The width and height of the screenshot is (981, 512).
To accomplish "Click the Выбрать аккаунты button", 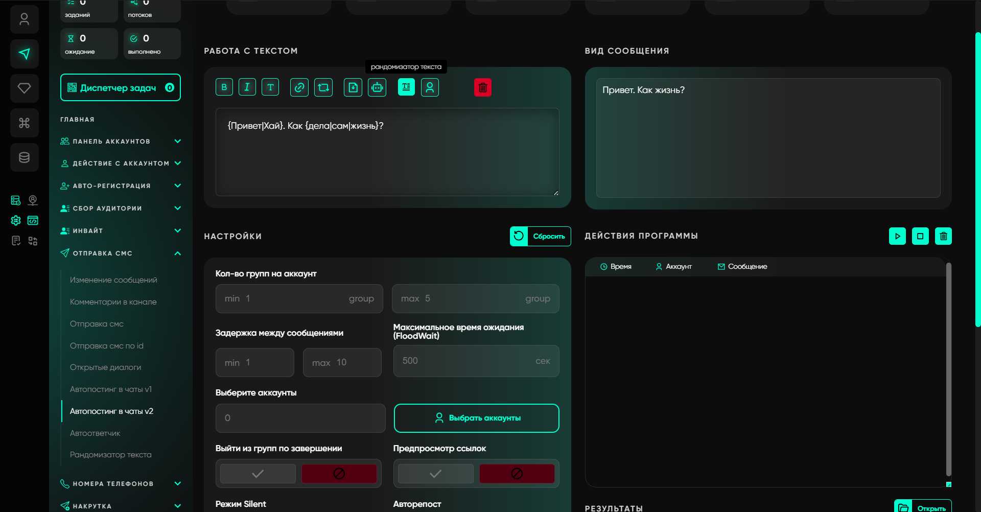I will 476,418.
